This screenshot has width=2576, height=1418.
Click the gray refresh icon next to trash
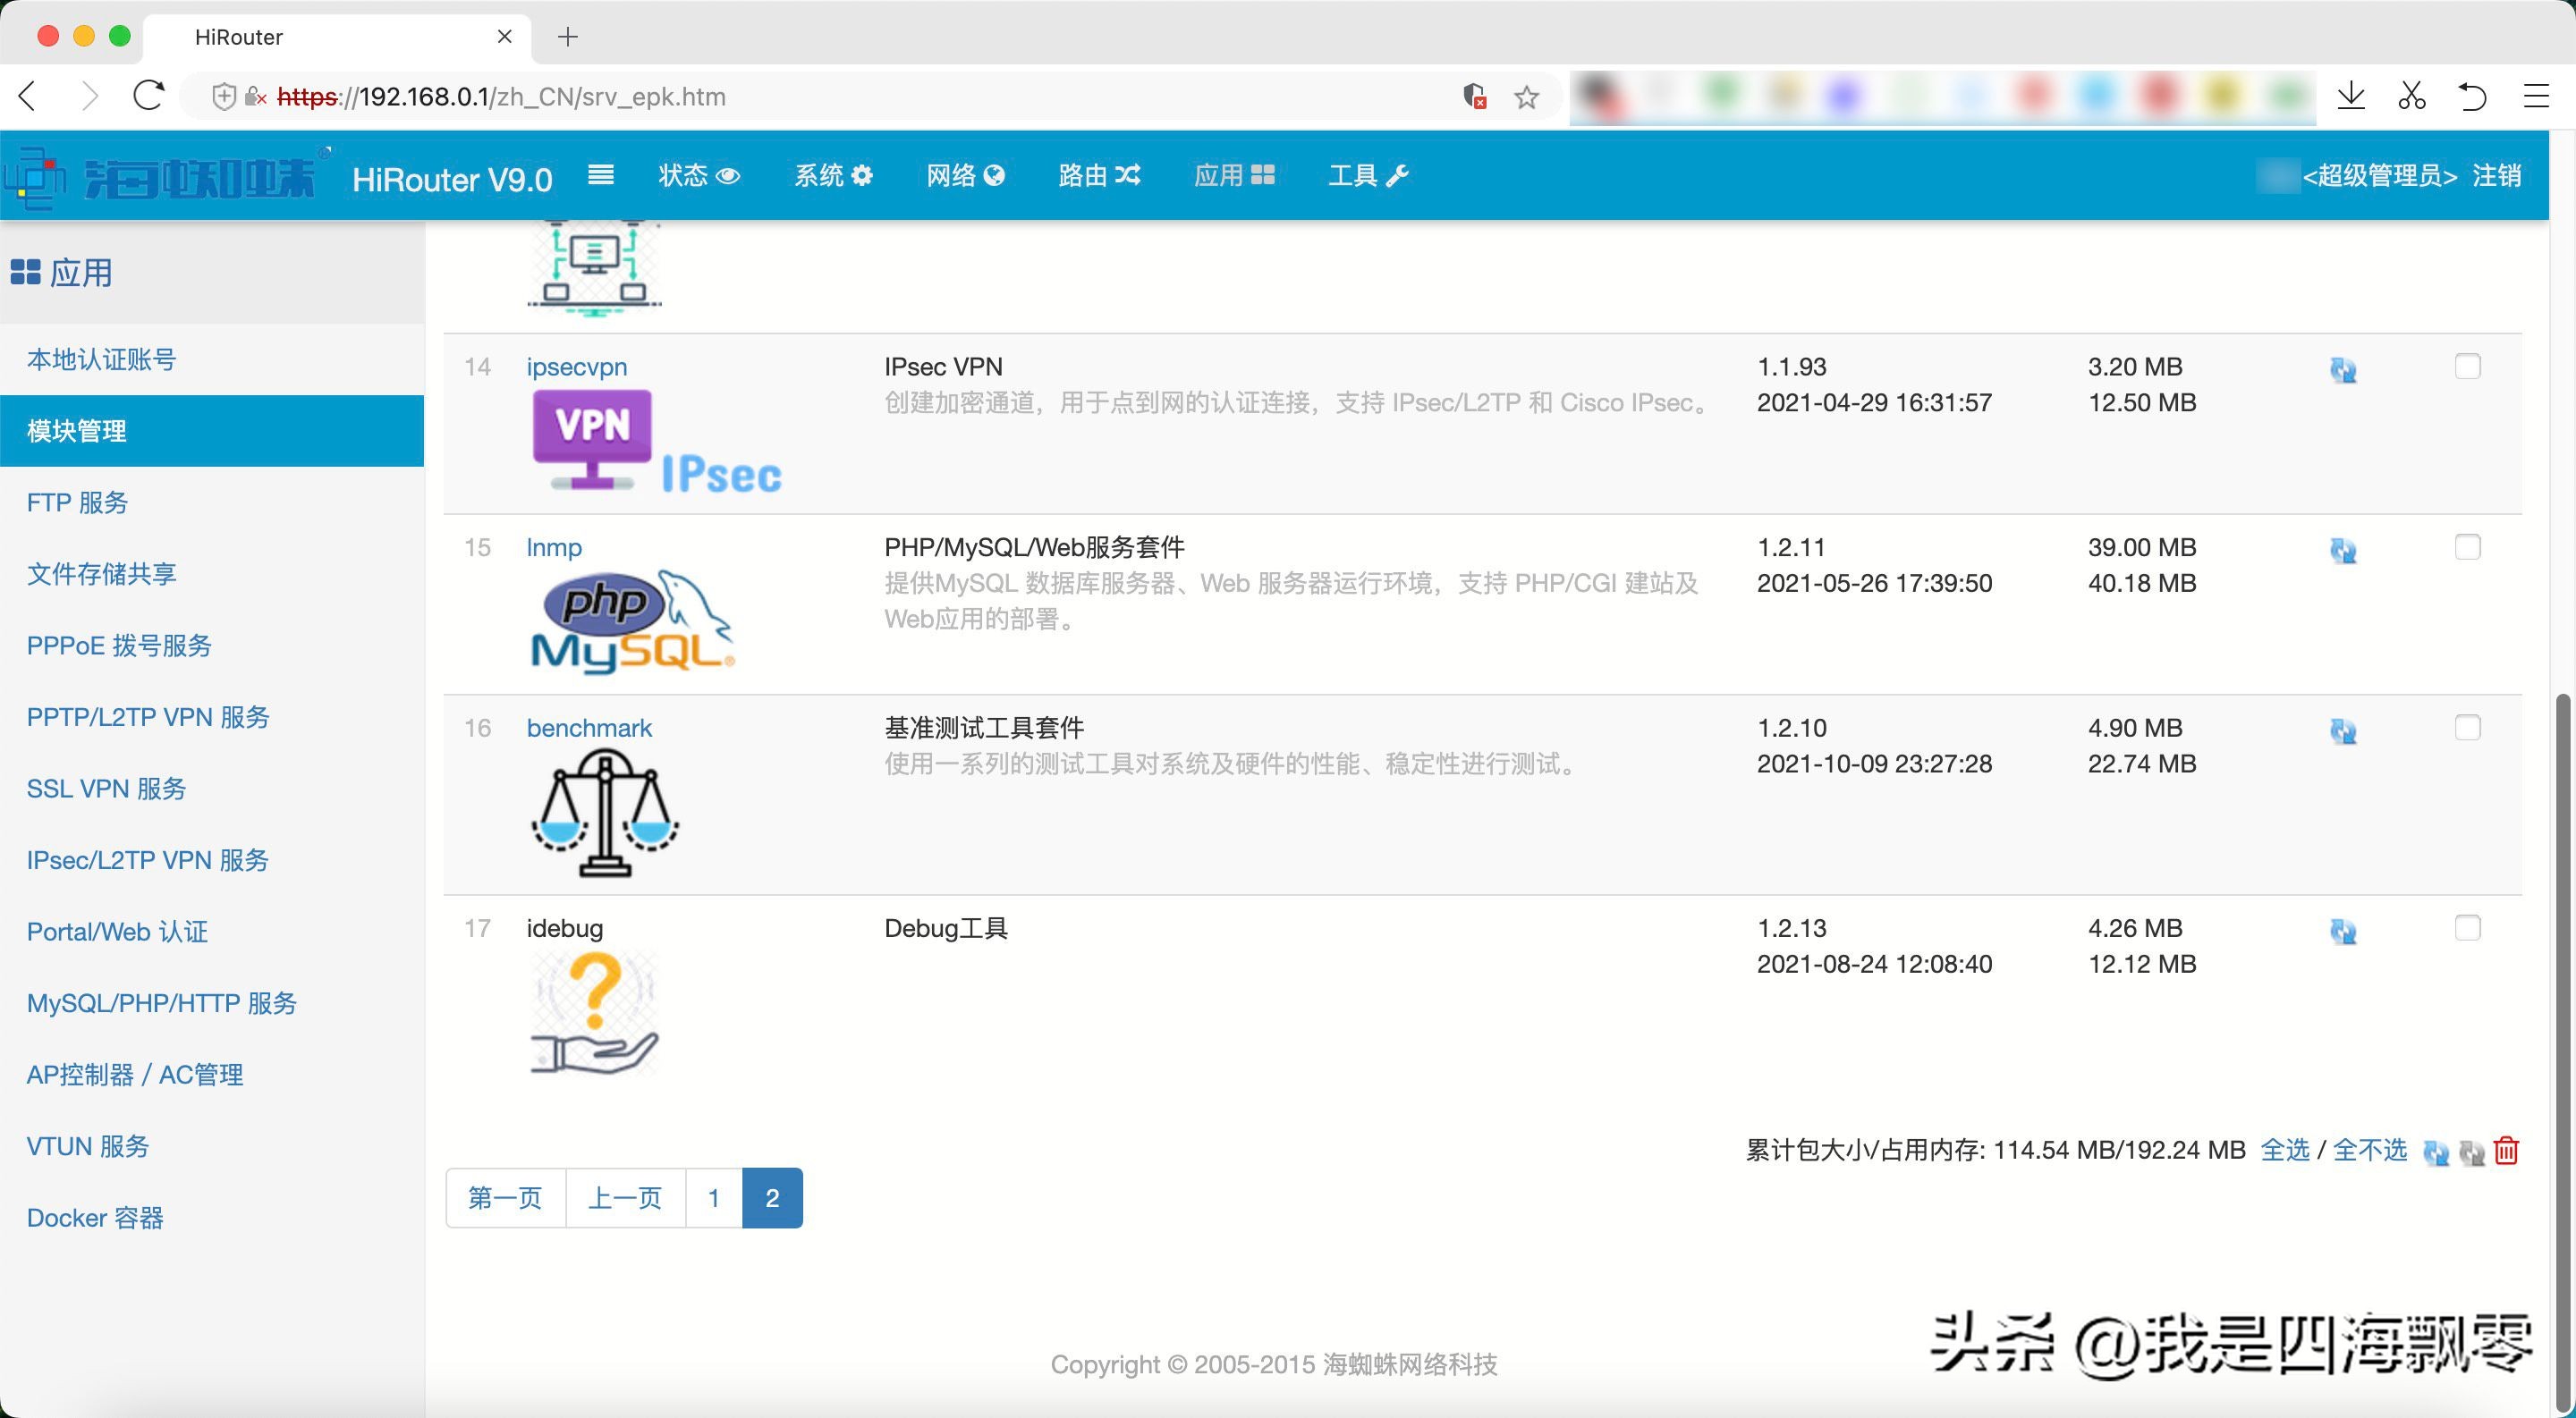(2472, 1152)
